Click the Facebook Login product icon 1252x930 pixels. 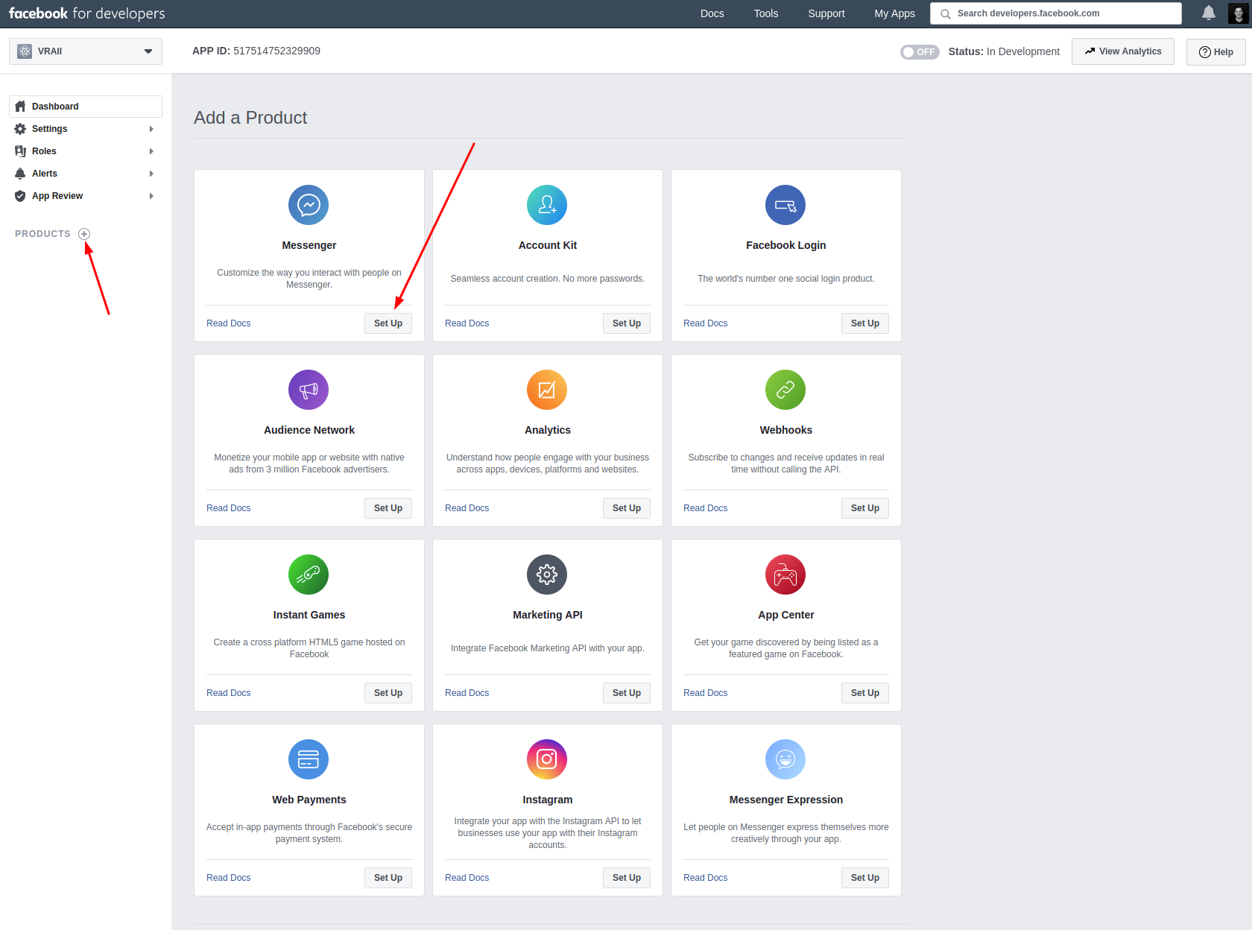click(785, 205)
